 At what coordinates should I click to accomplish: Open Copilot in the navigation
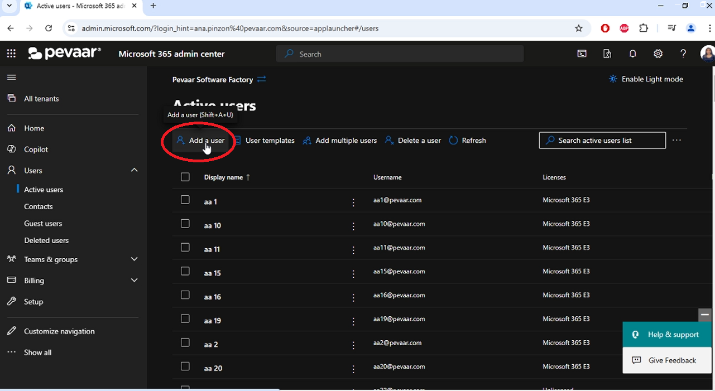pos(36,149)
